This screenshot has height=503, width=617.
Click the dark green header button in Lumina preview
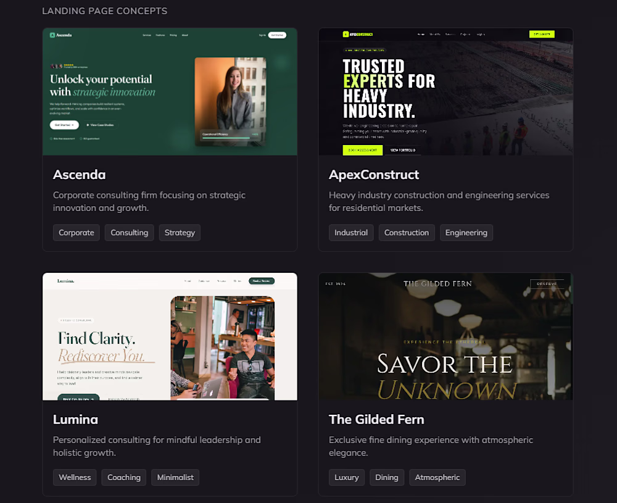point(262,281)
